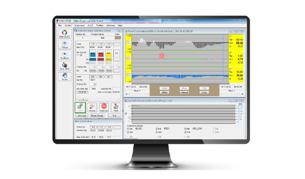Screen dimensions: 305x179
Task: Select the Set radio button below Current
Action: (x=78, y=55)
